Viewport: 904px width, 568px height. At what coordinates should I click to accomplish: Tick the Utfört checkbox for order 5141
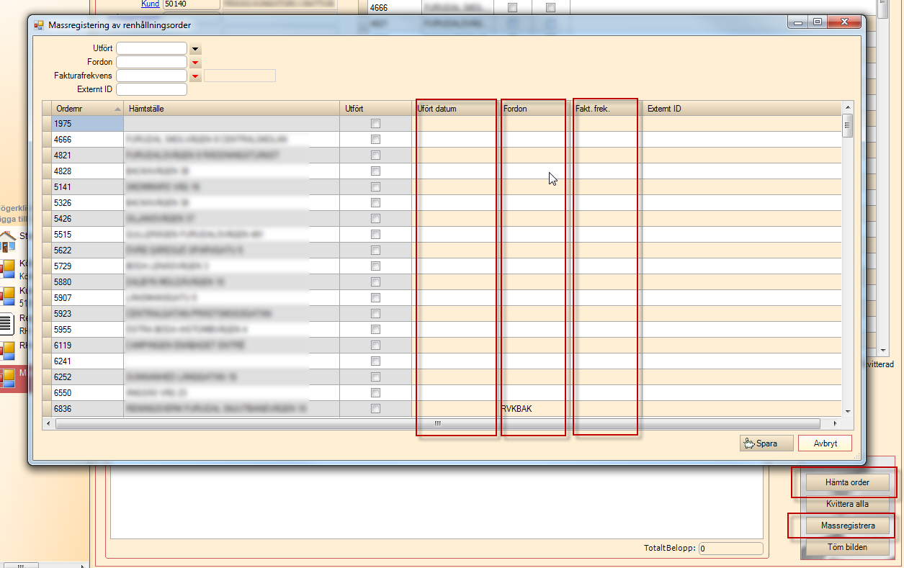(x=375, y=187)
